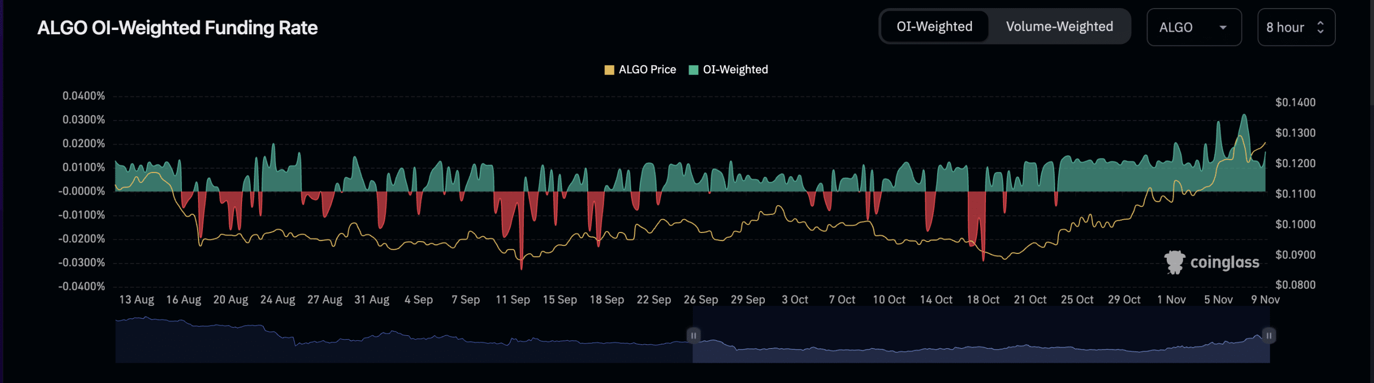Toggle OI-Weighted legend series

pos(728,70)
